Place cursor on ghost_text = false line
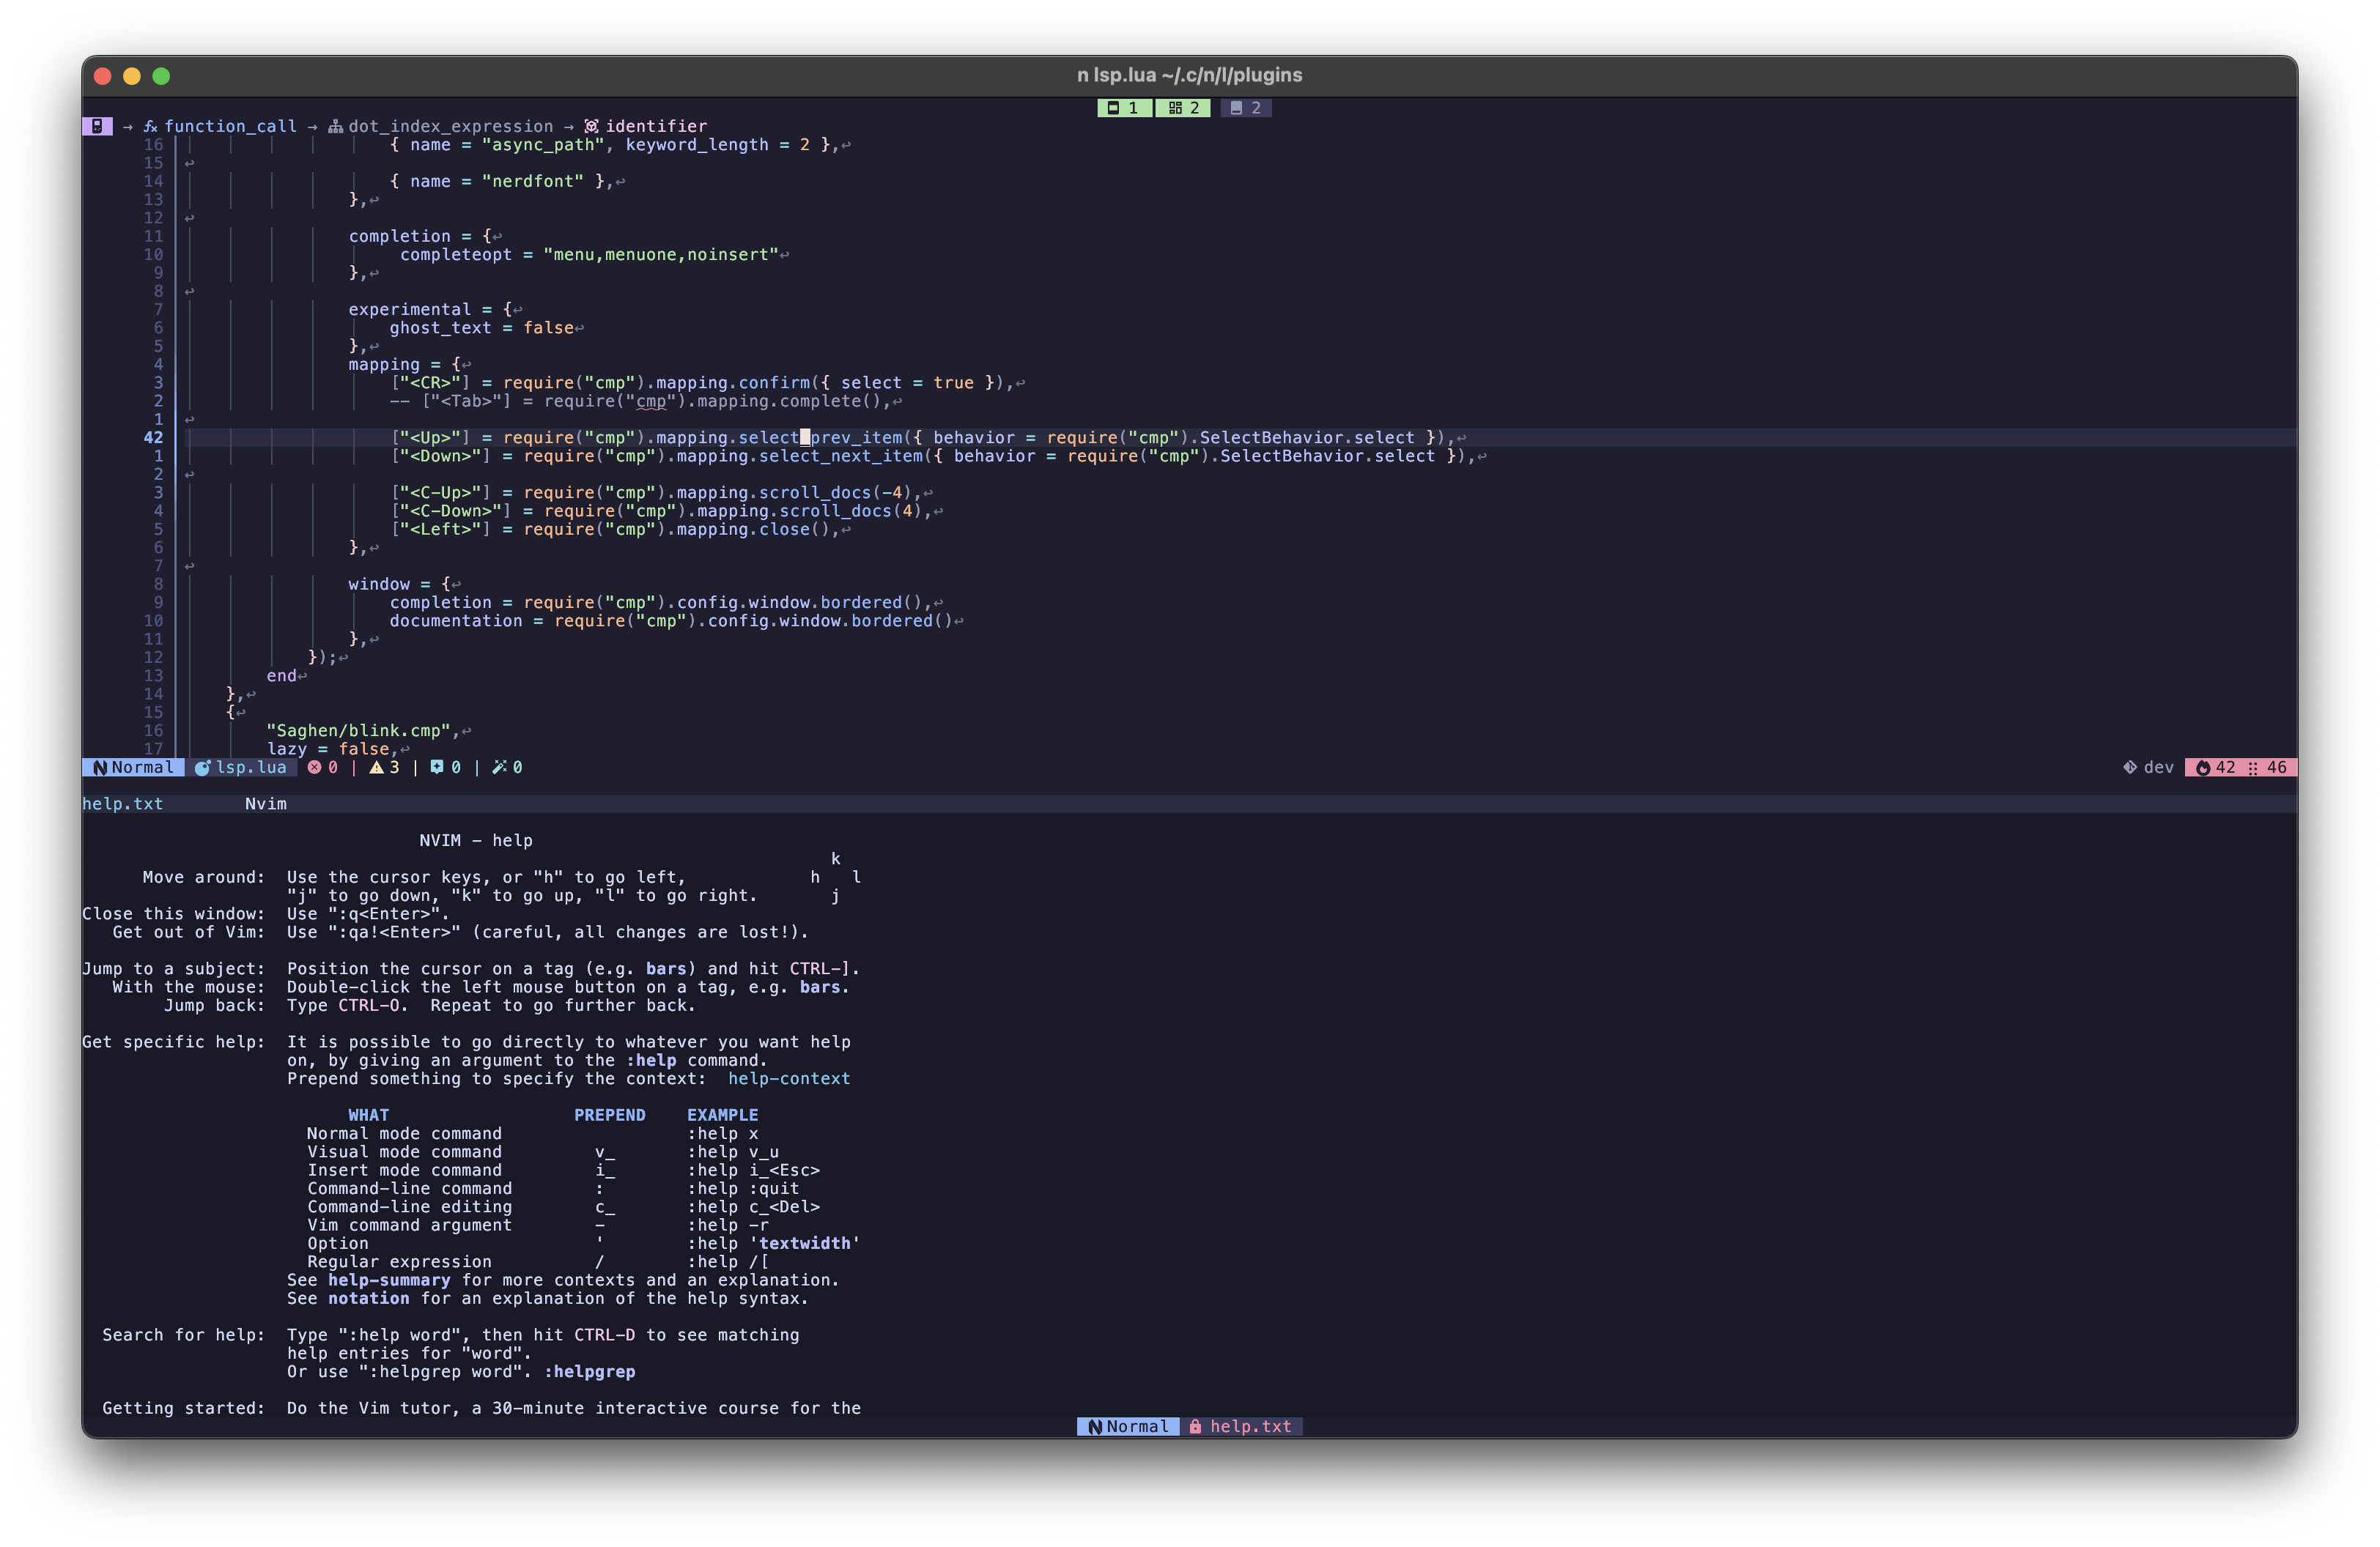This screenshot has width=2380, height=1547. click(482, 328)
